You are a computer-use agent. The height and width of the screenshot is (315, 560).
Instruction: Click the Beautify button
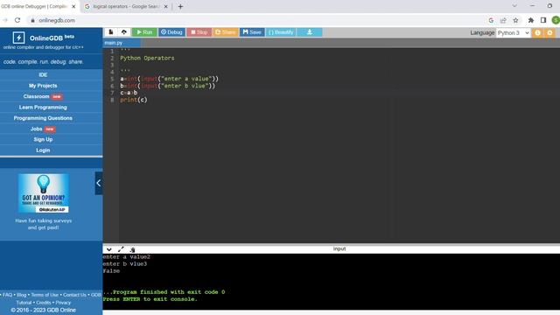click(x=281, y=32)
